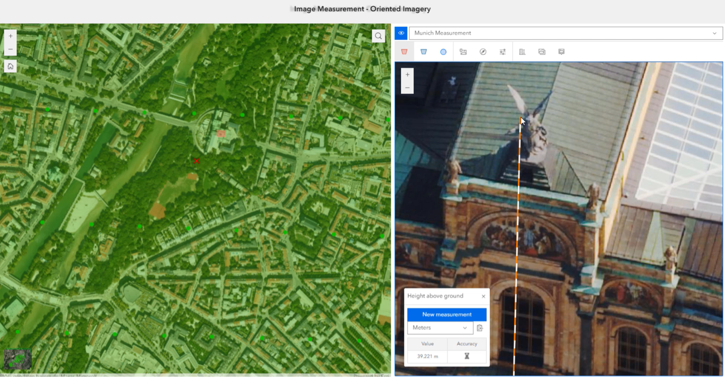Click the red X marker on the map
Viewport: 725px width, 379px height.
(197, 161)
